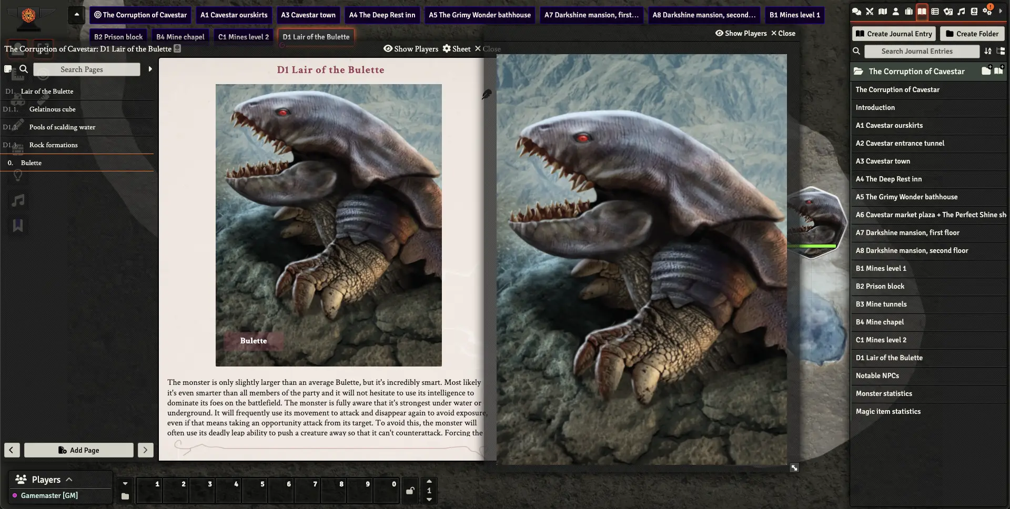Focus the Search Journal Entries field

(x=922, y=51)
